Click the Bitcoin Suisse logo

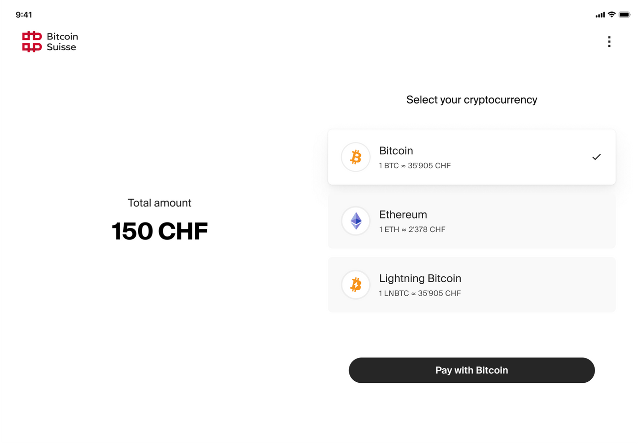point(32,41)
